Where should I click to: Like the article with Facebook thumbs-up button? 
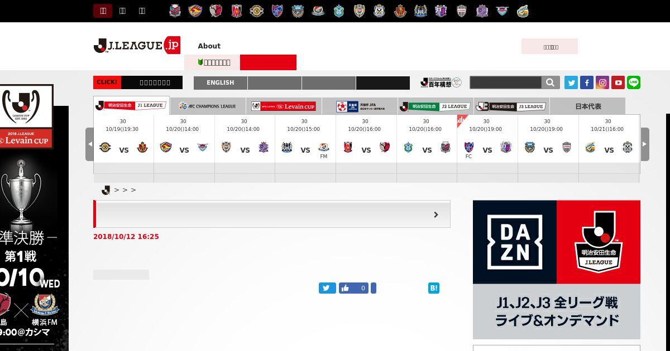353,288
